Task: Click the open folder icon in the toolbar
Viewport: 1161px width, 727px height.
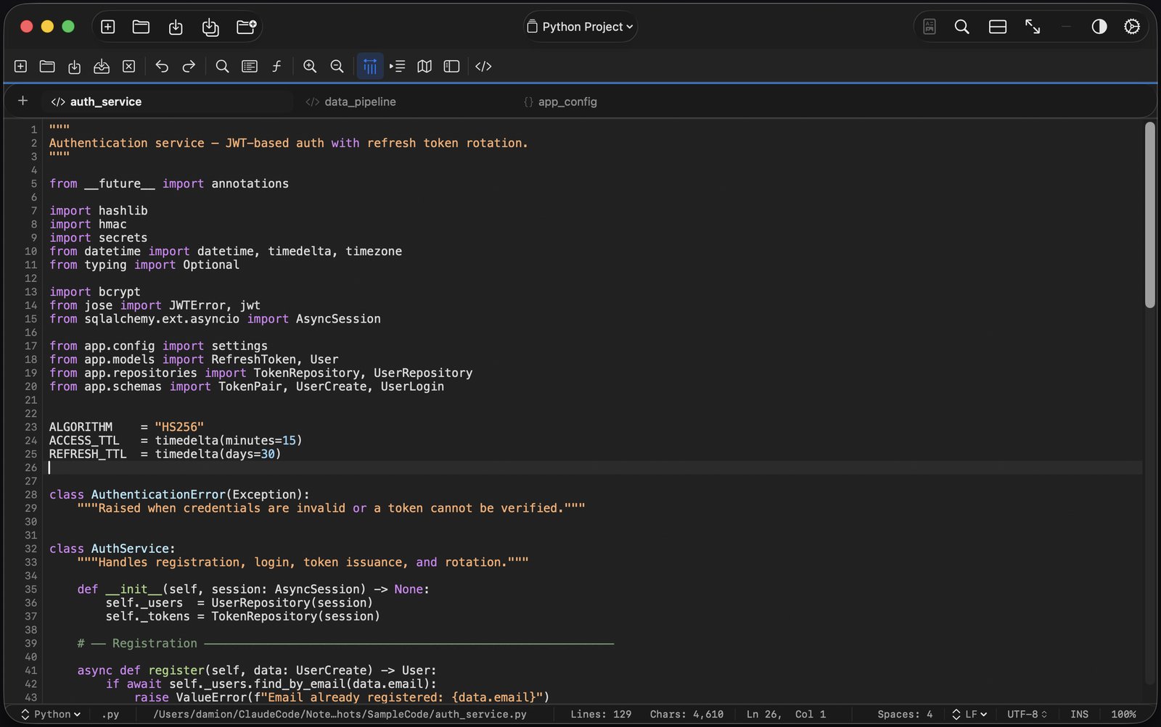Action: pos(47,67)
